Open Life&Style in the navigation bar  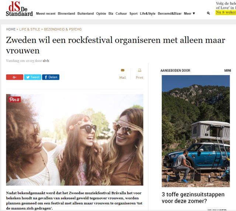coord(147,14)
